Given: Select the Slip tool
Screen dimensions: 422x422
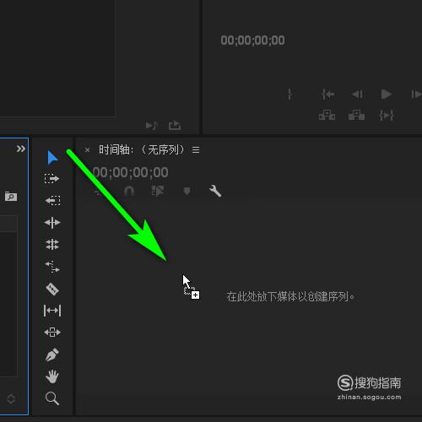Looking at the screenshot, I should pos(52,311).
